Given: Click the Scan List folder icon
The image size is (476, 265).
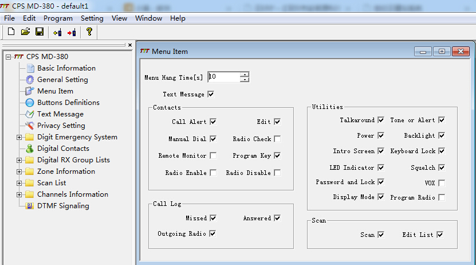Looking at the screenshot, I should coord(29,183).
